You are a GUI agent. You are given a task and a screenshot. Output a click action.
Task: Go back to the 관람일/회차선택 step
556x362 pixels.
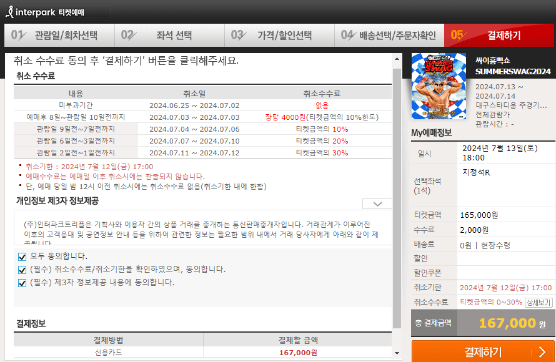[64, 36]
